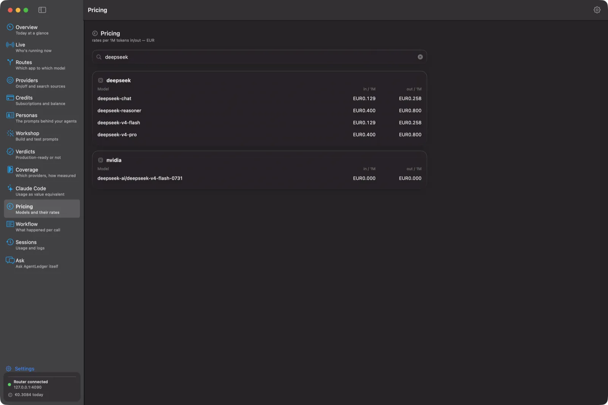
Task: Click the Pricing euro icon in sidebar
Action: [10, 206]
